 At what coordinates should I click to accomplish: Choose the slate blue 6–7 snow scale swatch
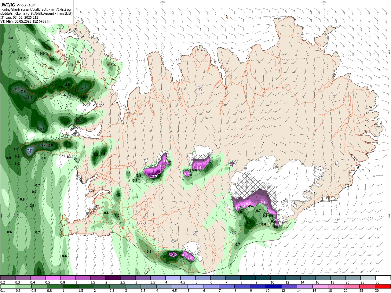217,278
